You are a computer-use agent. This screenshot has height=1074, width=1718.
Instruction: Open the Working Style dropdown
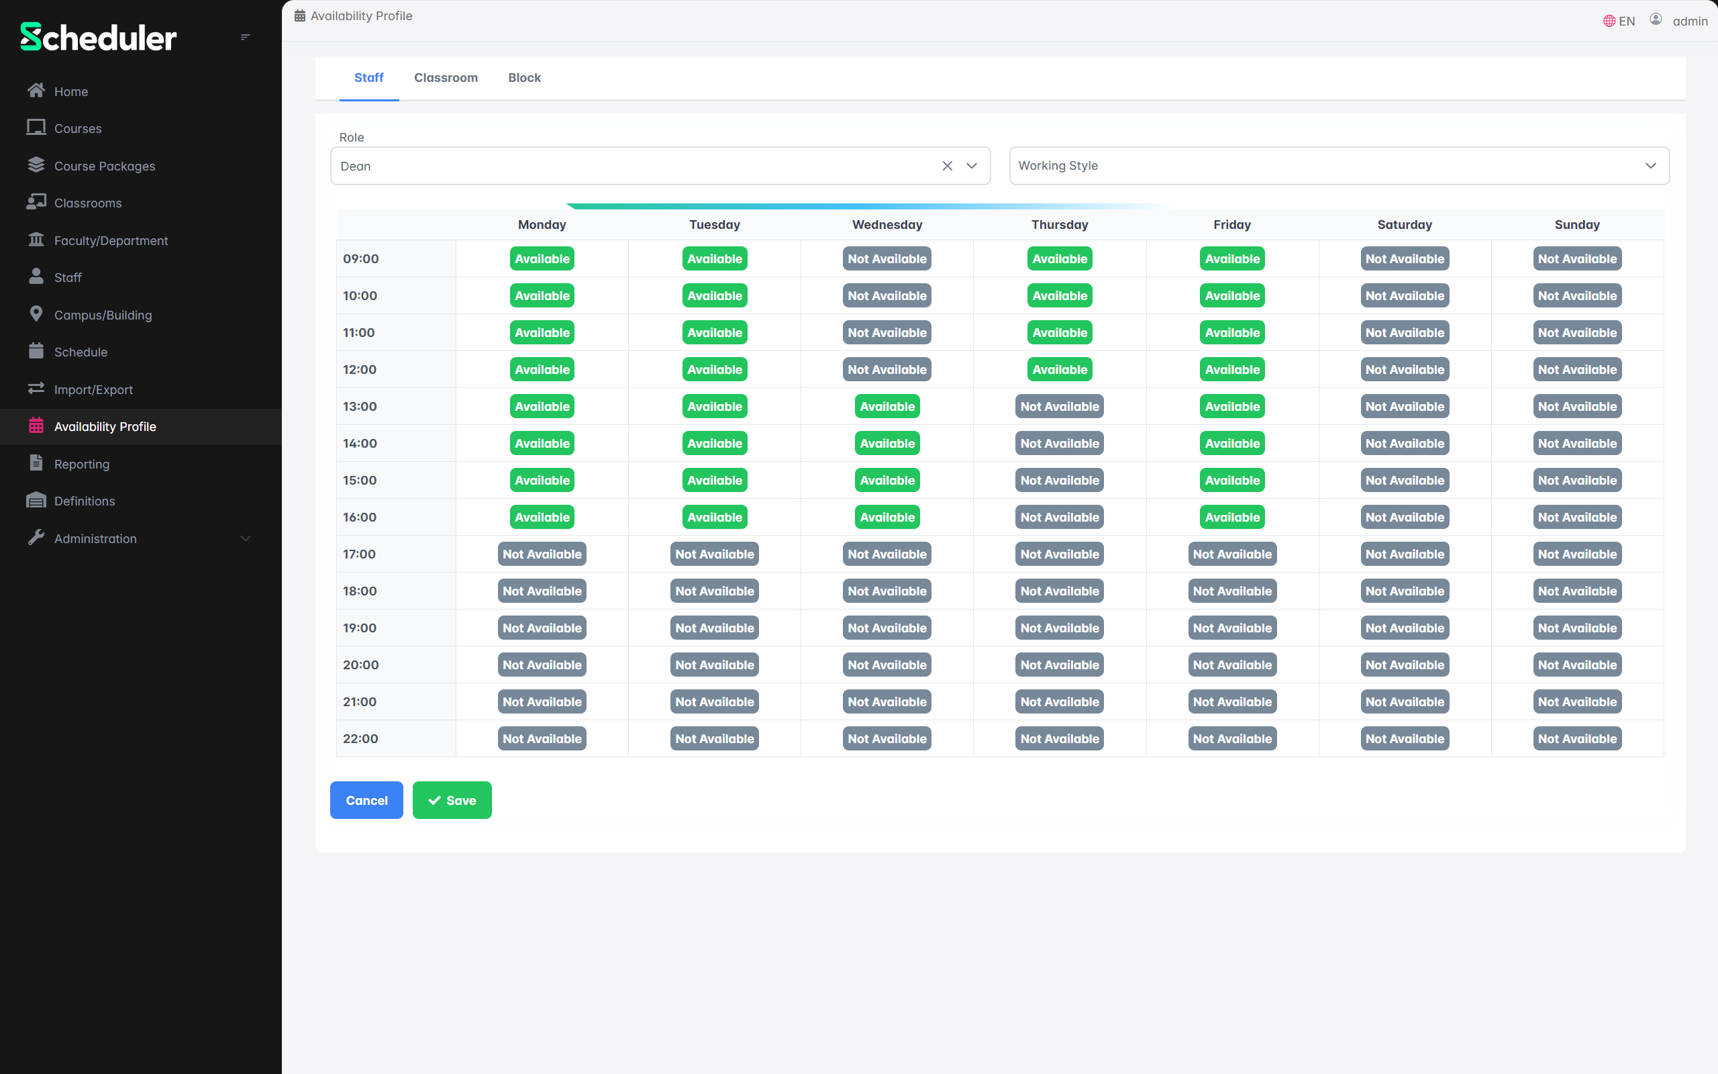(1339, 166)
